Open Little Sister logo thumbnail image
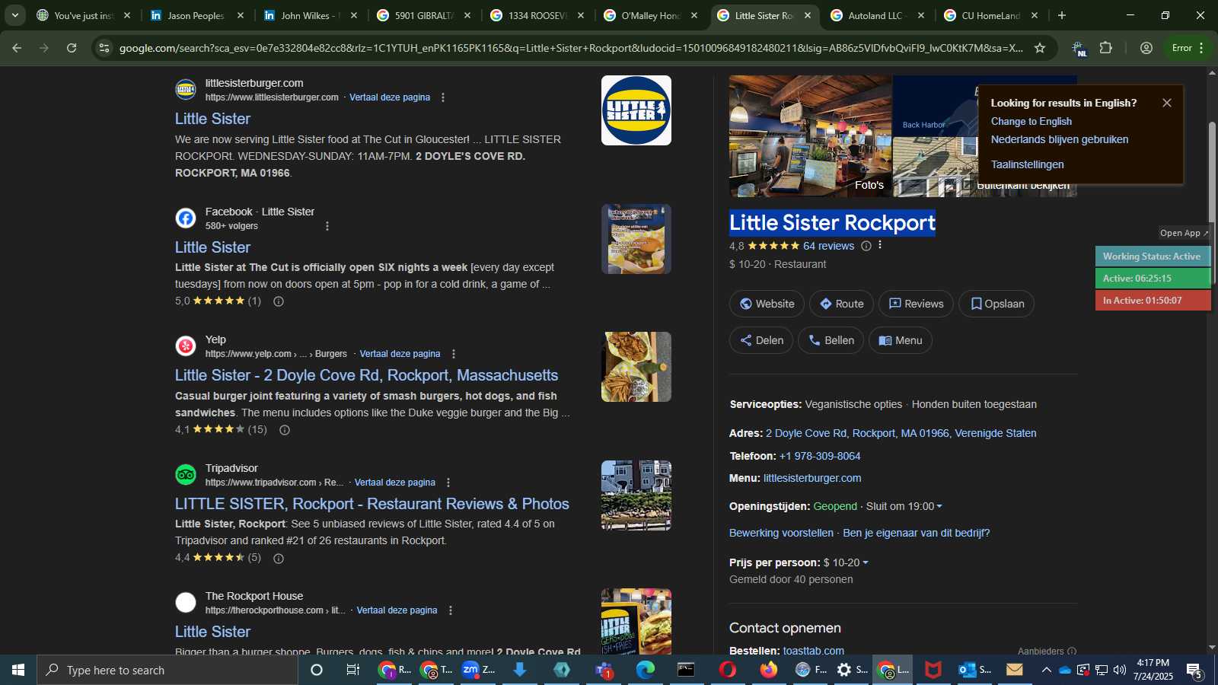1218x685 pixels. point(636,110)
